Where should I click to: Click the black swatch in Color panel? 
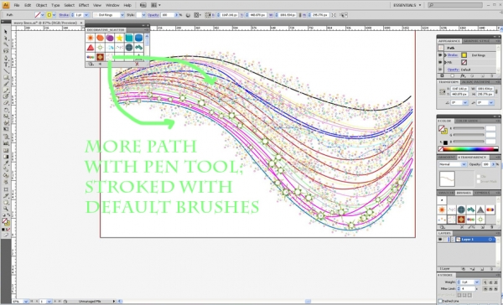click(445, 142)
